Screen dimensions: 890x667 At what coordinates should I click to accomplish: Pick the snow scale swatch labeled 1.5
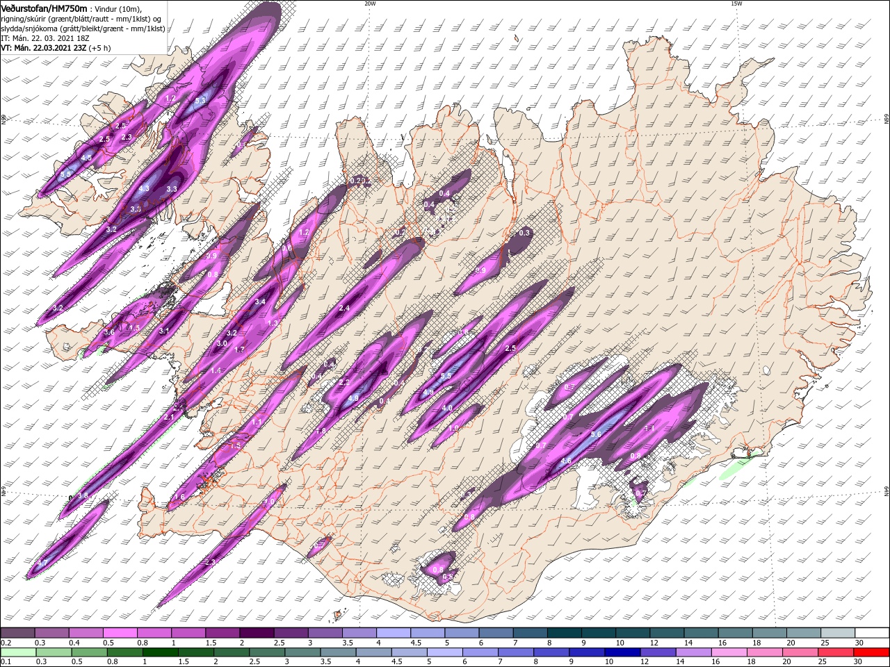coord(222,633)
